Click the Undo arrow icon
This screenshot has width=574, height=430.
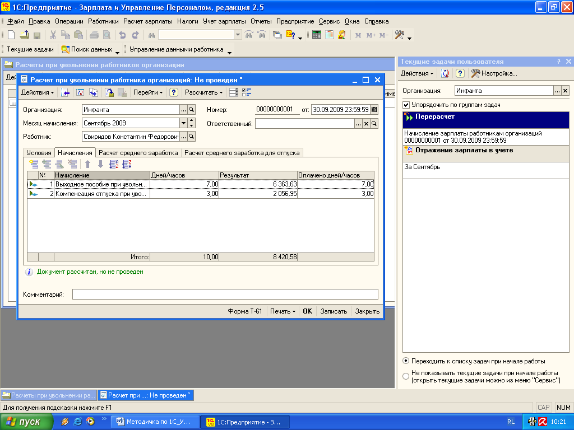122,35
